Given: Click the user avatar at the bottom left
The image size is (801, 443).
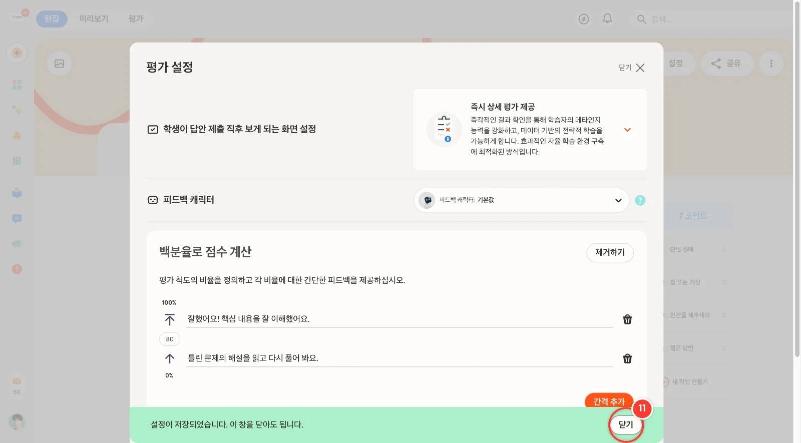Looking at the screenshot, I should pos(17,421).
